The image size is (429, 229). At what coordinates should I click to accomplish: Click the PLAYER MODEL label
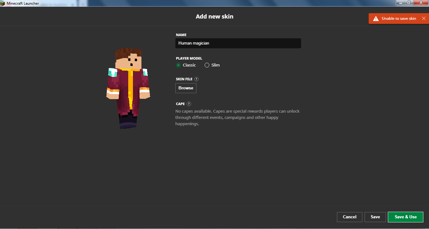pos(189,58)
